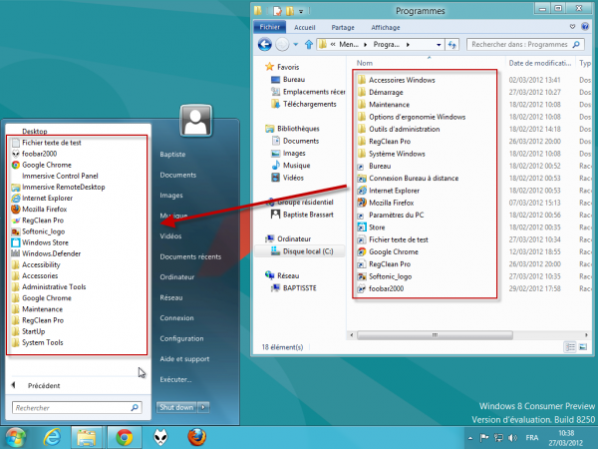Viewport: 598px width, 449px height.
Task: Open Mozilla Firefox from the taskbar
Action: click(196, 437)
